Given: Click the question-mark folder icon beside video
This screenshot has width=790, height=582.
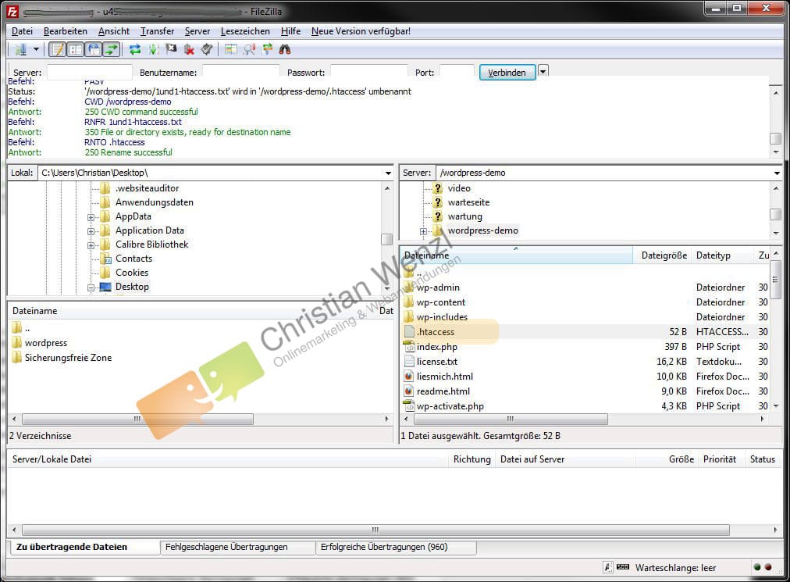Looking at the screenshot, I should (x=438, y=188).
